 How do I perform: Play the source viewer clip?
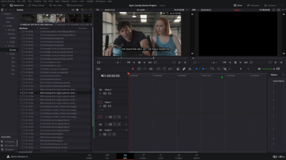click(x=144, y=62)
